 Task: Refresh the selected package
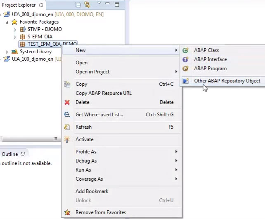tap(83, 127)
